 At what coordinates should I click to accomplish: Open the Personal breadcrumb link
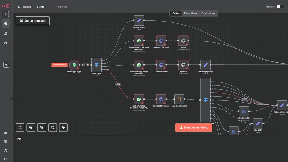(x=25, y=7)
